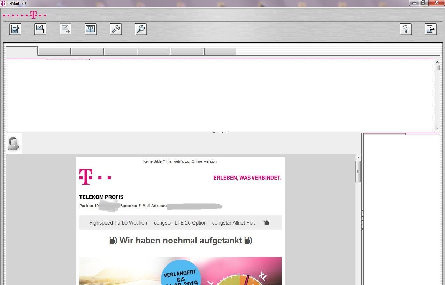445x285 pixels.
Task: Expand the right side panel with the splitter left arrow
Action: pyautogui.click(x=362, y=229)
